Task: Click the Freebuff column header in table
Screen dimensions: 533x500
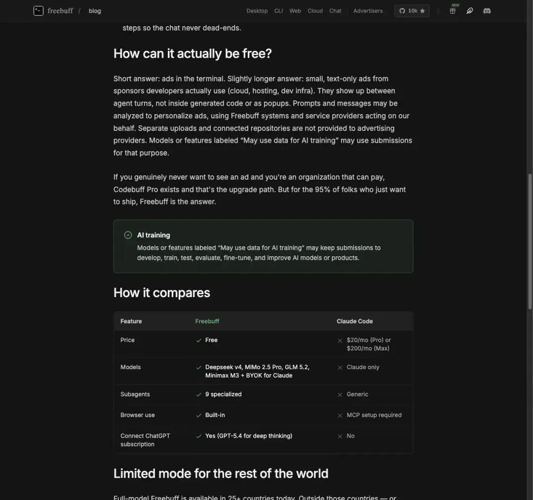Action: [207, 321]
